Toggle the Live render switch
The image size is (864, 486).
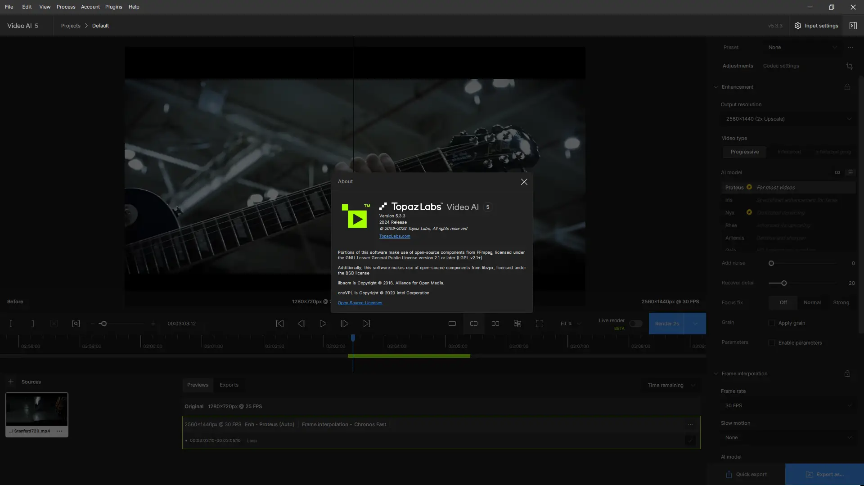pos(635,324)
